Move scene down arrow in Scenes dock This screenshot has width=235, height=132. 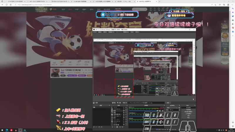click(102, 127)
